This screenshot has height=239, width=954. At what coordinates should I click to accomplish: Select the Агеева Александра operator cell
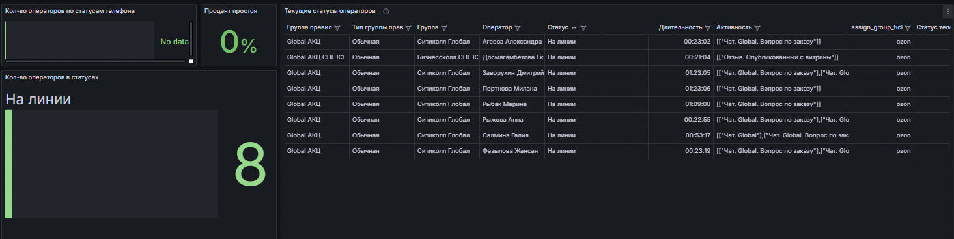(512, 42)
